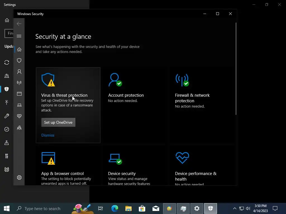Launch Microsoft Edge from taskbar

(x=115, y=208)
